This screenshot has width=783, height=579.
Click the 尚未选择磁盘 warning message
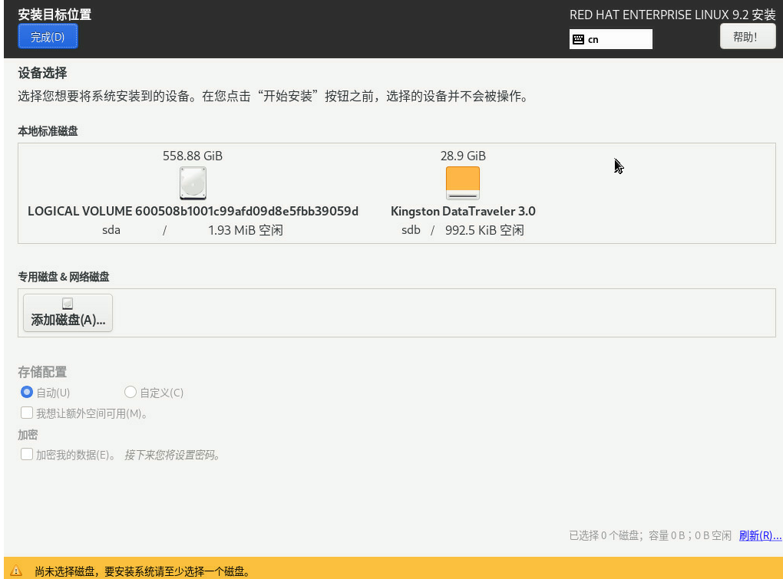click(x=142, y=571)
